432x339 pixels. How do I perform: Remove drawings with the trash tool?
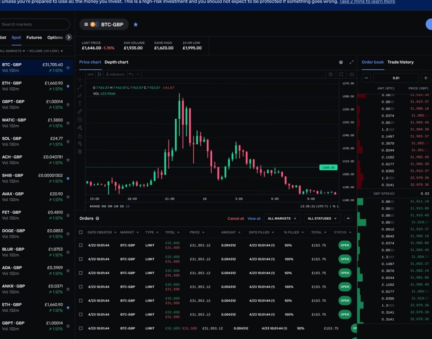[x=80, y=152]
